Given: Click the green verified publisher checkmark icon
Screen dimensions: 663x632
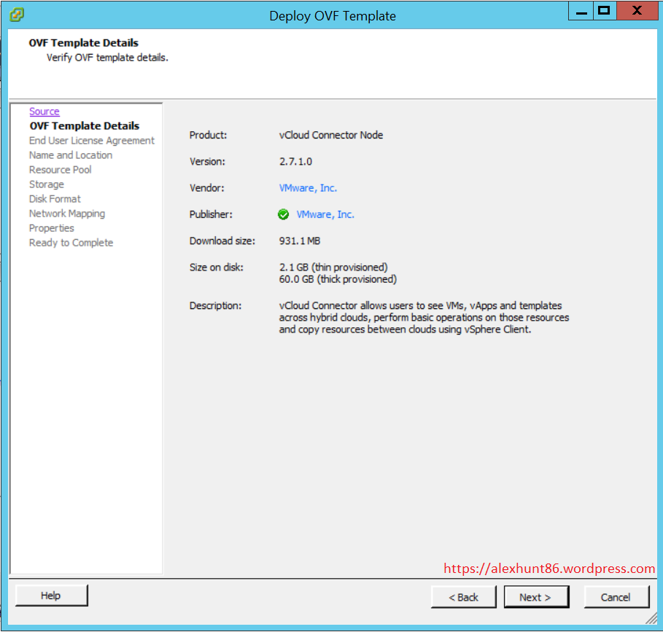Looking at the screenshot, I should click(283, 214).
